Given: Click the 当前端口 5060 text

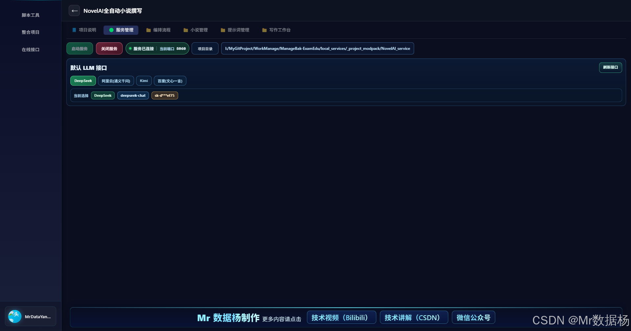Looking at the screenshot, I should (x=173, y=49).
